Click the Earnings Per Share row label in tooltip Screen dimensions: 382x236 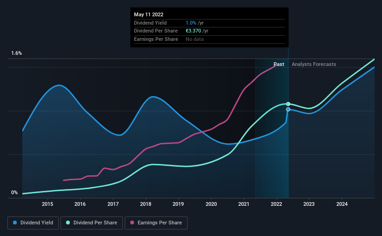click(156, 39)
